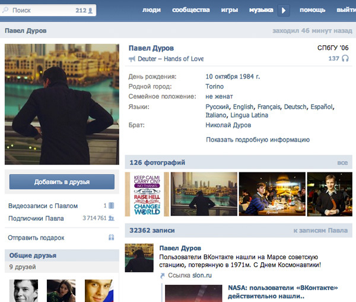Open the restaurant table photo thumbnail
356x302 pixels.
click(272, 194)
